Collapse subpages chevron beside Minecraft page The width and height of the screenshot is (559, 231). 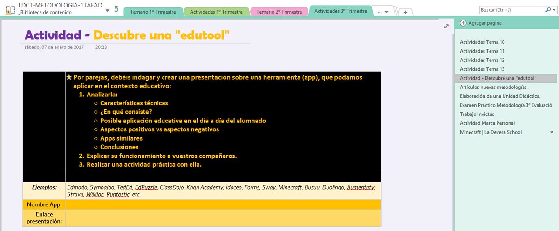coord(552,132)
